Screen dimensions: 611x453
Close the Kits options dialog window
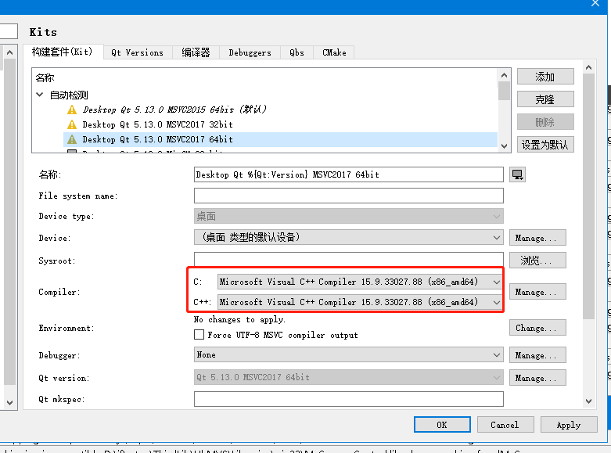[595, 4]
